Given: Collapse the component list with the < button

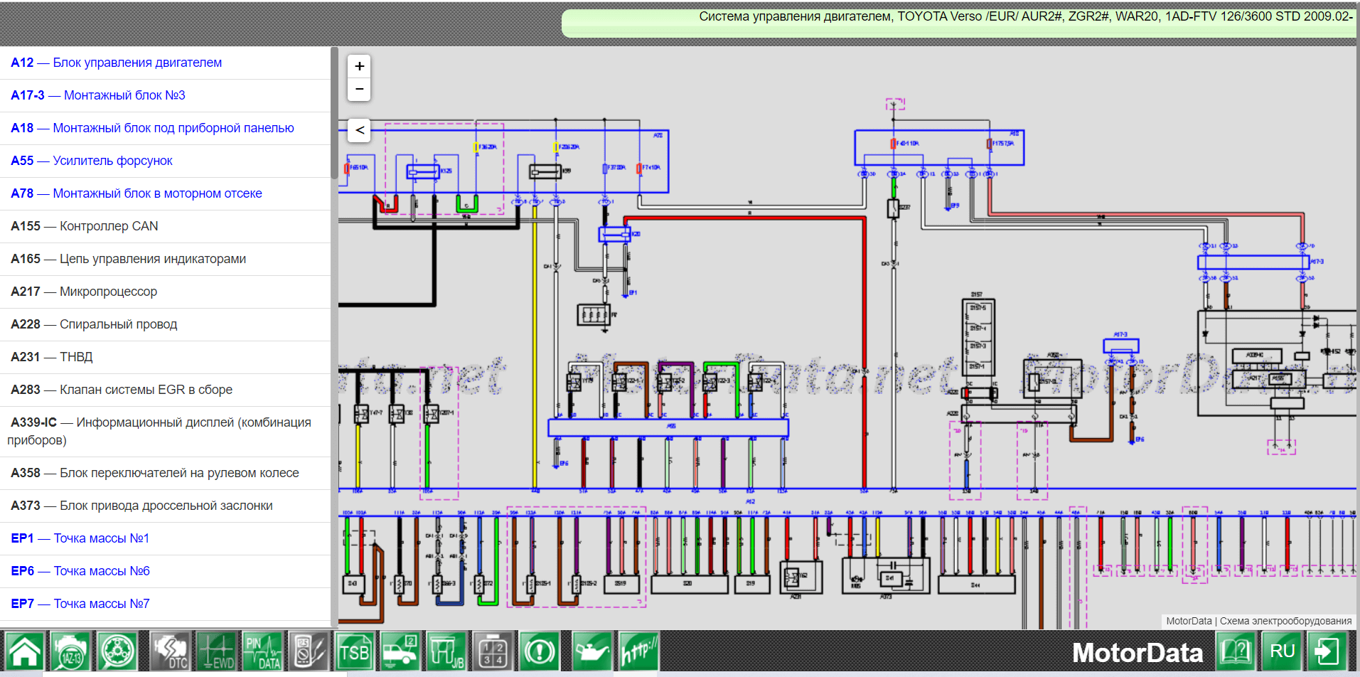Looking at the screenshot, I should click(360, 130).
